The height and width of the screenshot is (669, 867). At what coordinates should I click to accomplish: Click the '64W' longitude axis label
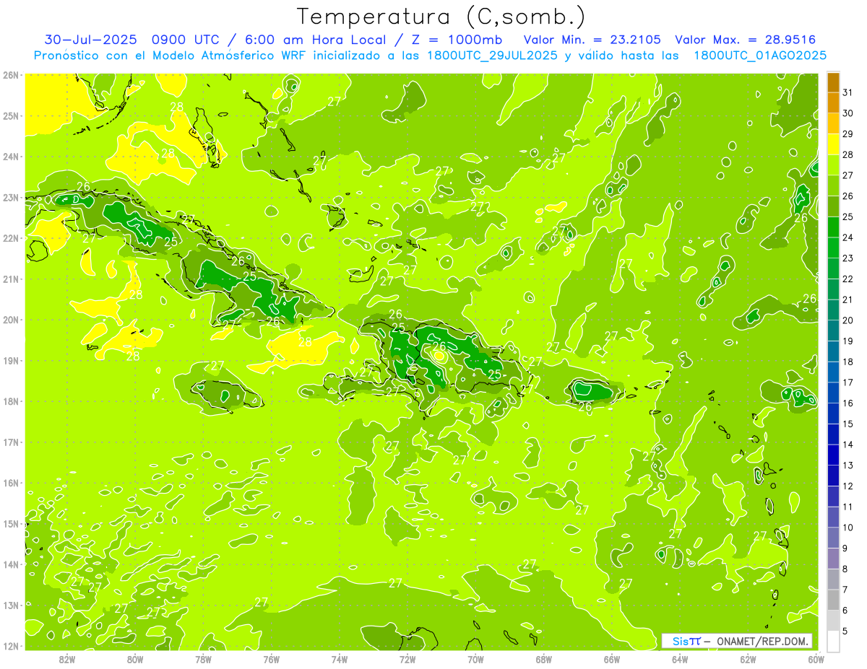click(679, 660)
